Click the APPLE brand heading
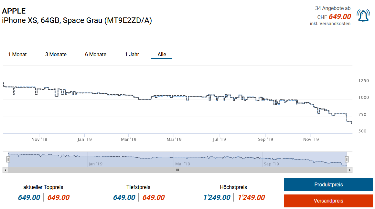The image size is (375, 209). tap(14, 11)
